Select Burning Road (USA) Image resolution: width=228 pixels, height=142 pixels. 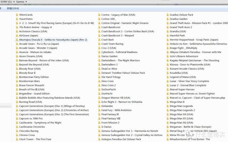[x=31, y=102]
